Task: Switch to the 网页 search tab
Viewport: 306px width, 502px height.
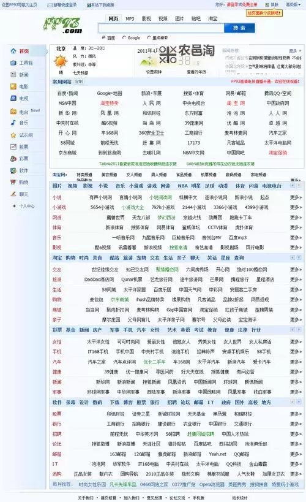Action: click(113, 18)
